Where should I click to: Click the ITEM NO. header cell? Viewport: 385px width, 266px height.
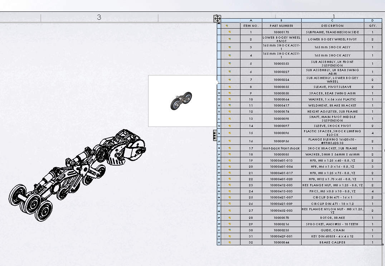251,25
